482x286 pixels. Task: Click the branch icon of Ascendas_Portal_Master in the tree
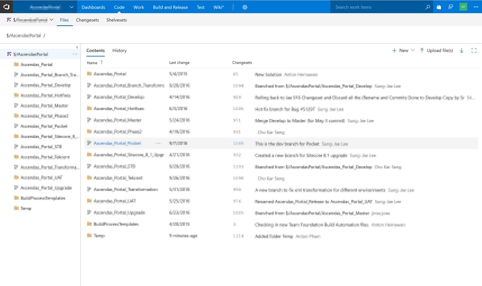[x=16, y=105]
